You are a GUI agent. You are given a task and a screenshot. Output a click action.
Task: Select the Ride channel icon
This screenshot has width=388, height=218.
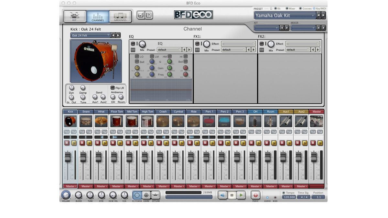coord(194,121)
